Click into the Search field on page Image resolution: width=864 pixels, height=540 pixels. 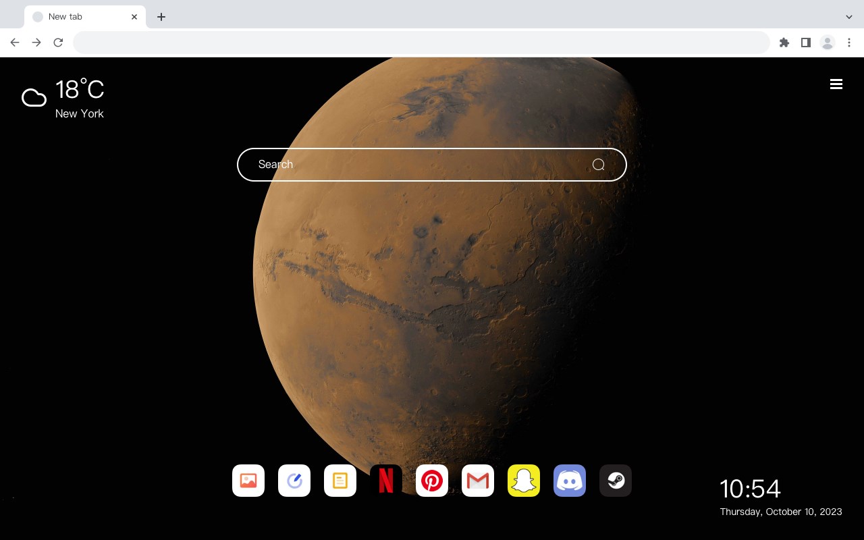pyautogui.click(x=432, y=165)
